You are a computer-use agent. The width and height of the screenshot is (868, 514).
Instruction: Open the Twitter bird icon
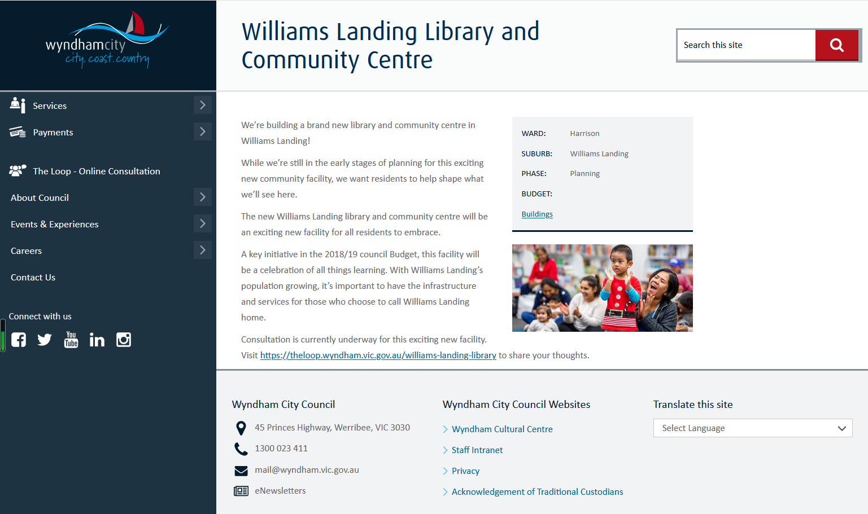(x=45, y=340)
